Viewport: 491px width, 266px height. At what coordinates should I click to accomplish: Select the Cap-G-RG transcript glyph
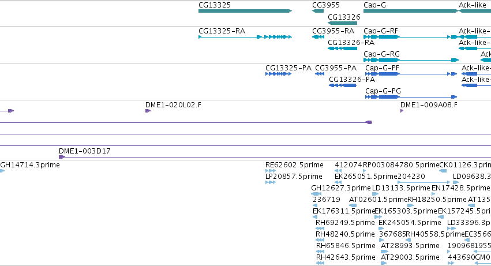(411, 60)
